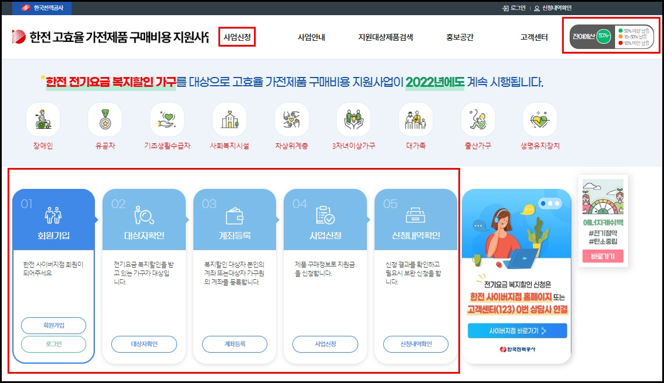
Task: Open the 사업신청 menu item
Action: pos(237,37)
